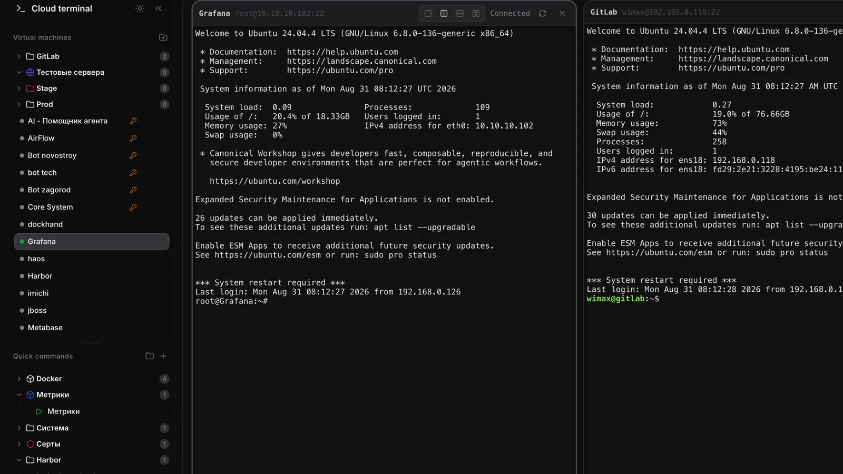843x474 pixels.
Task: Reconnect Grafana session with refresh icon
Action: [543, 13]
